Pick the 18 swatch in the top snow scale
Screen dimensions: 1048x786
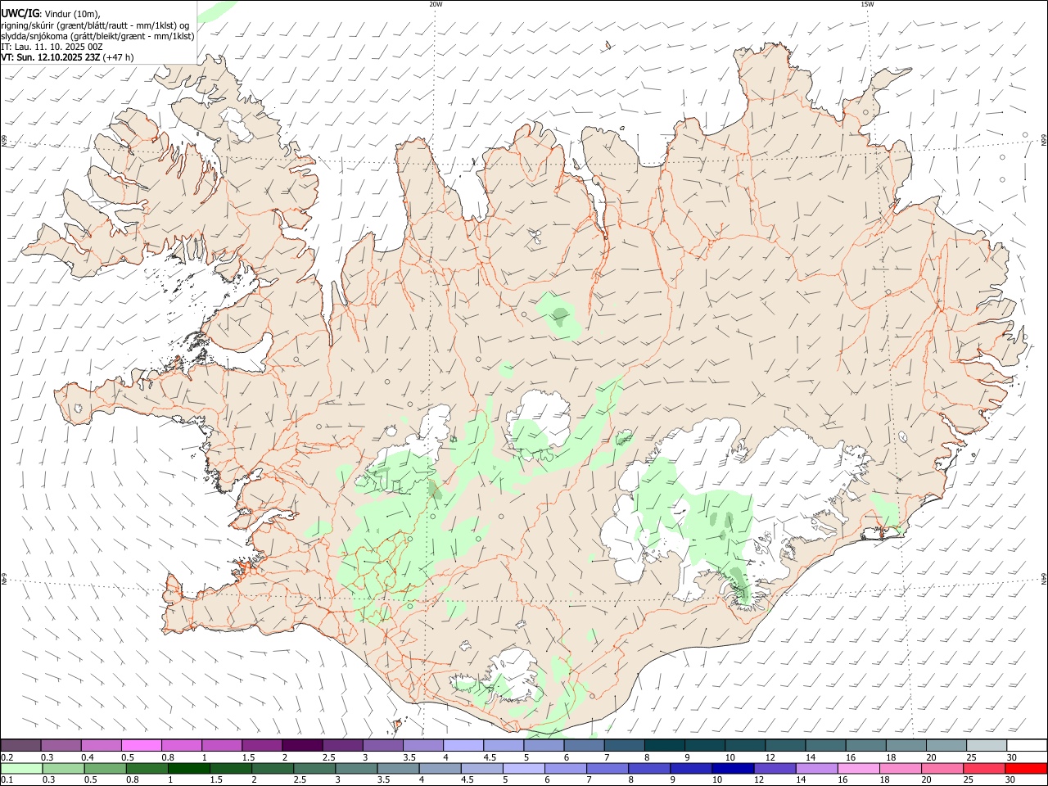click(x=907, y=745)
